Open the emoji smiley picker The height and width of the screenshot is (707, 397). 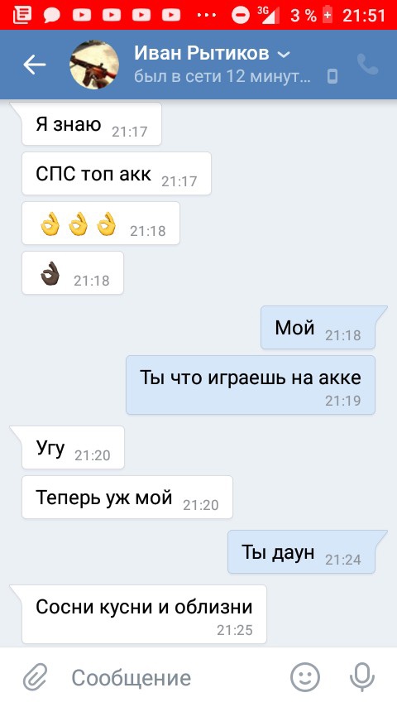[x=305, y=677]
